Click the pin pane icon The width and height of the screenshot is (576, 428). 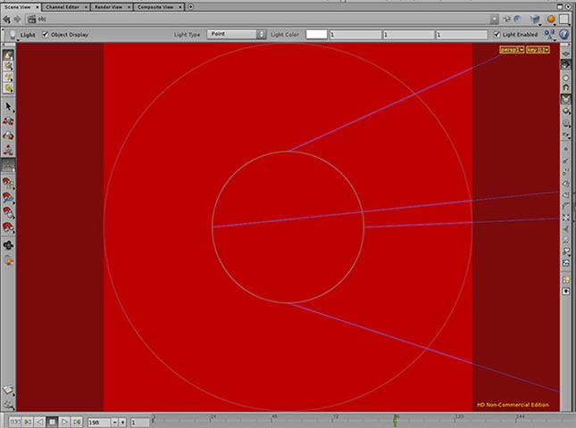coord(507,19)
